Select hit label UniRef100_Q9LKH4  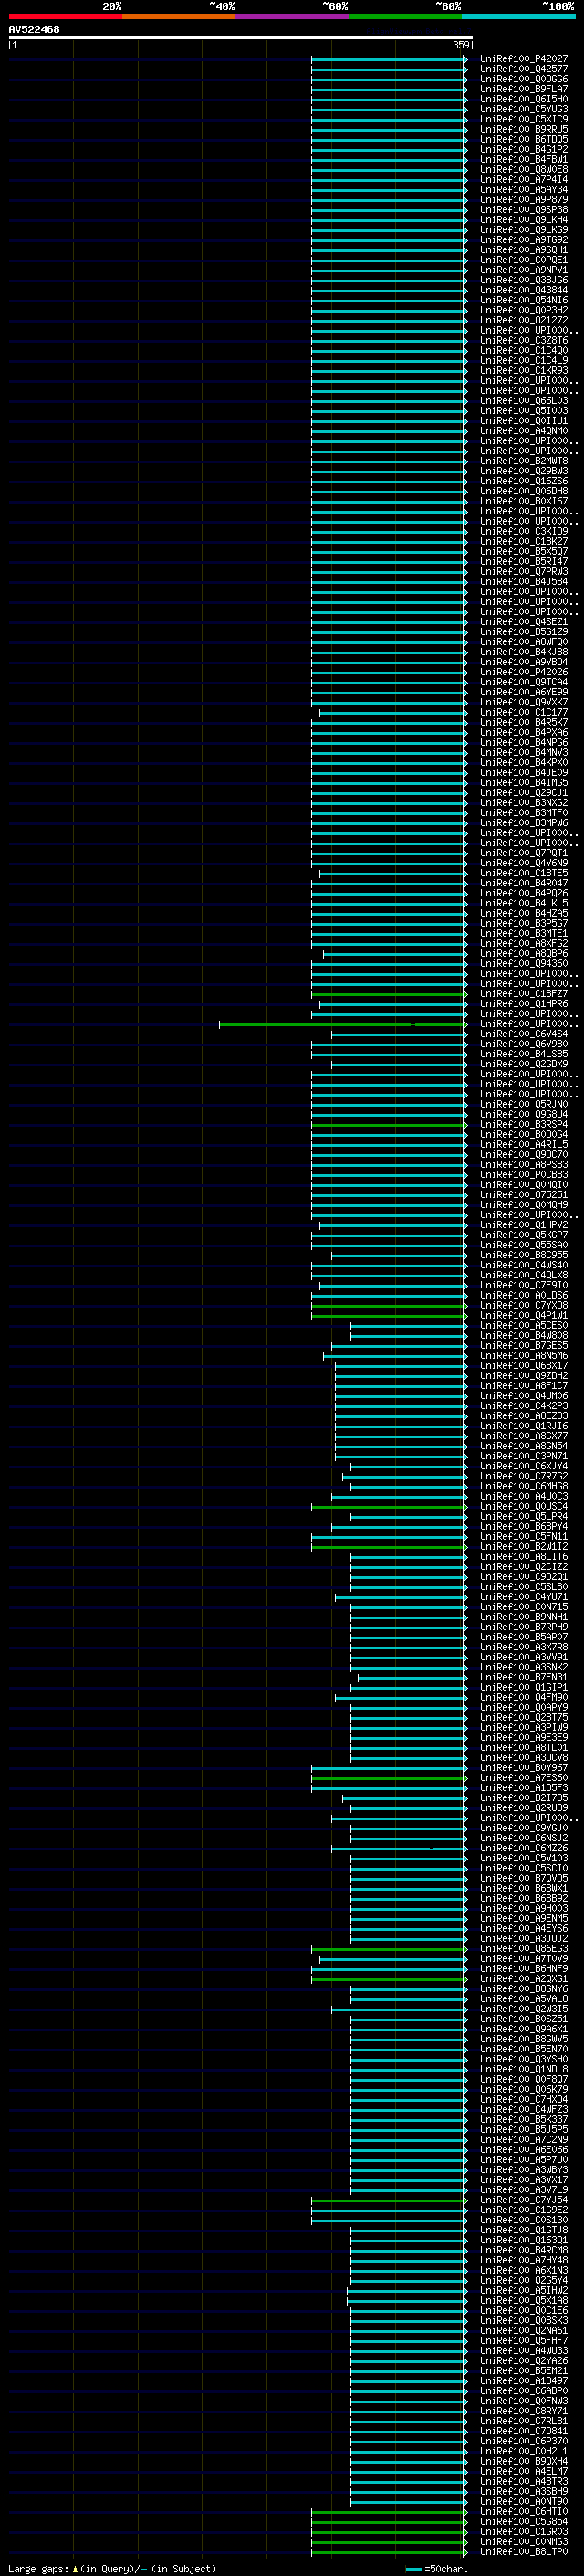click(523, 219)
